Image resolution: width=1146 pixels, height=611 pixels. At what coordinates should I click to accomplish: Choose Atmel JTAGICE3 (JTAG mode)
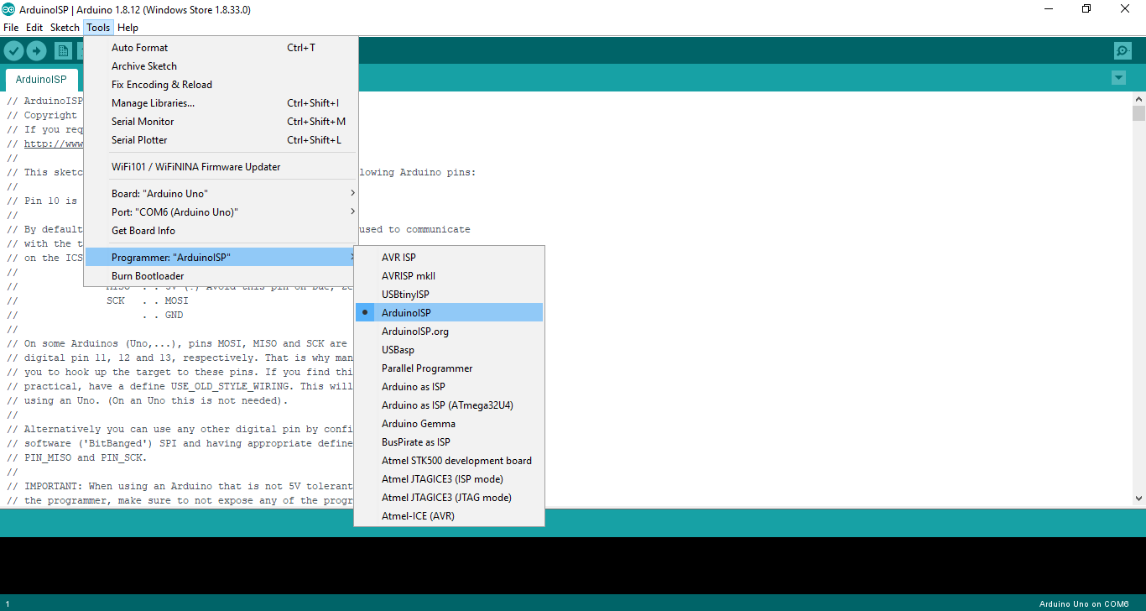(450, 498)
